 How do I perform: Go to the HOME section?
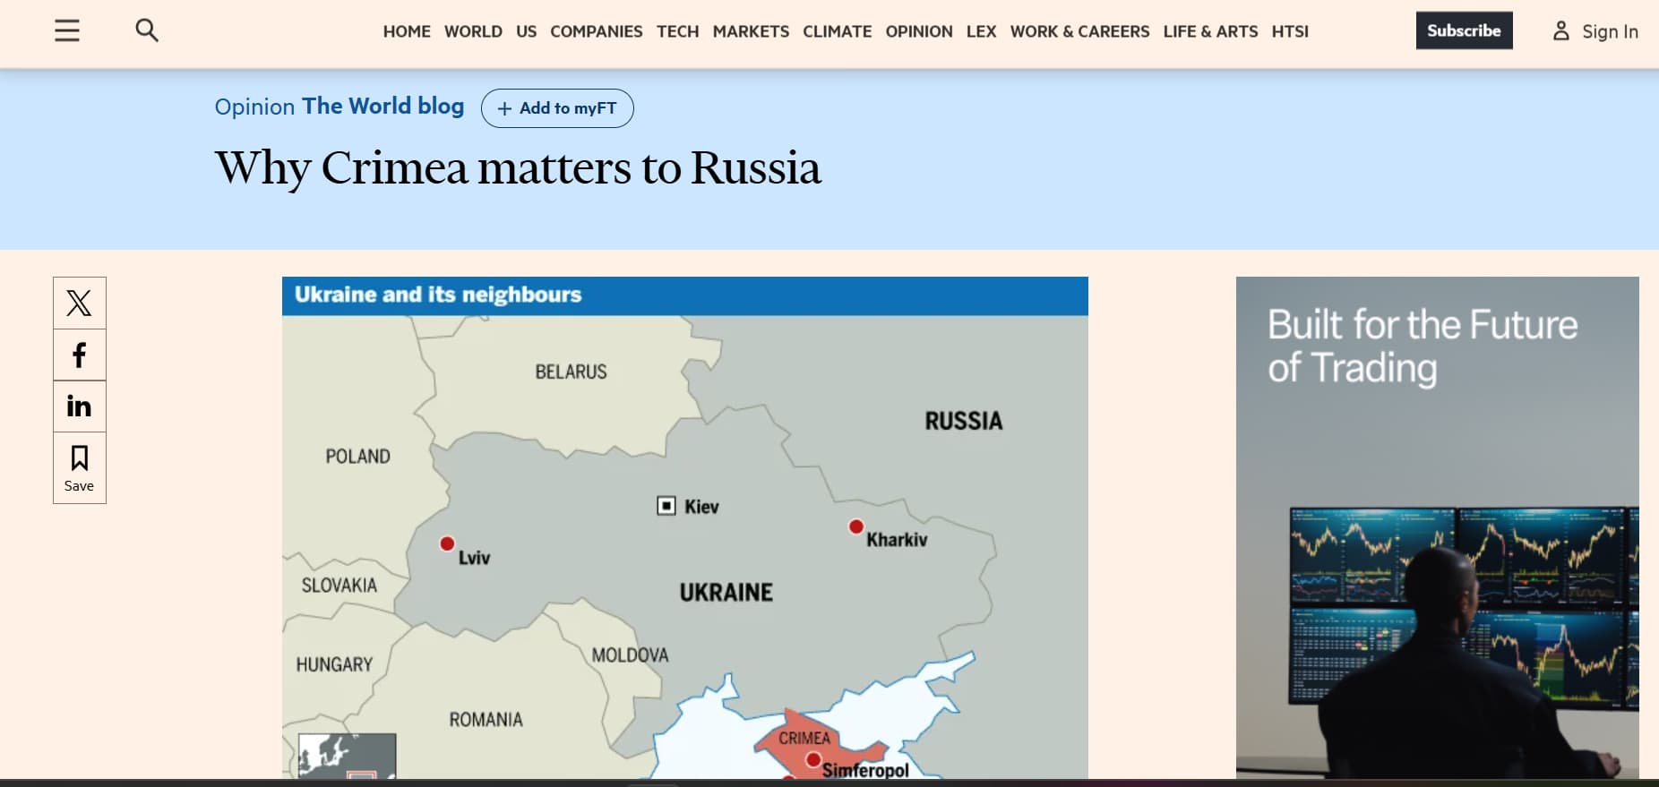tap(407, 31)
